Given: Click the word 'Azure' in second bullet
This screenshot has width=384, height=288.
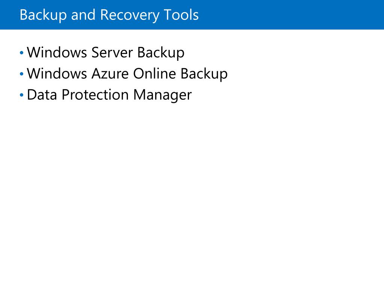Looking at the screenshot, I should coord(110,74).
